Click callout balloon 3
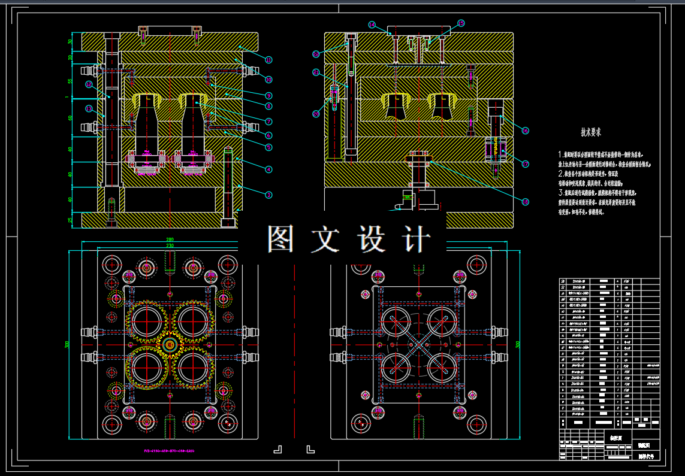 [x=268, y=195]
